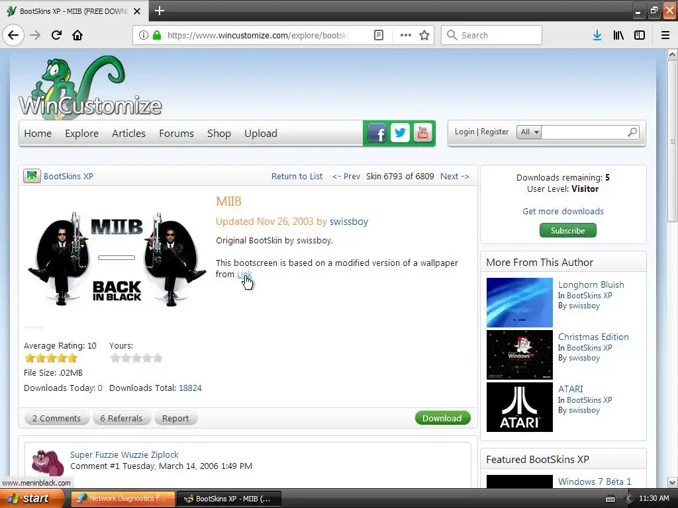Open the Forums menu item
The width and height of the screenshot is (678, 508).
pos(176,133)
